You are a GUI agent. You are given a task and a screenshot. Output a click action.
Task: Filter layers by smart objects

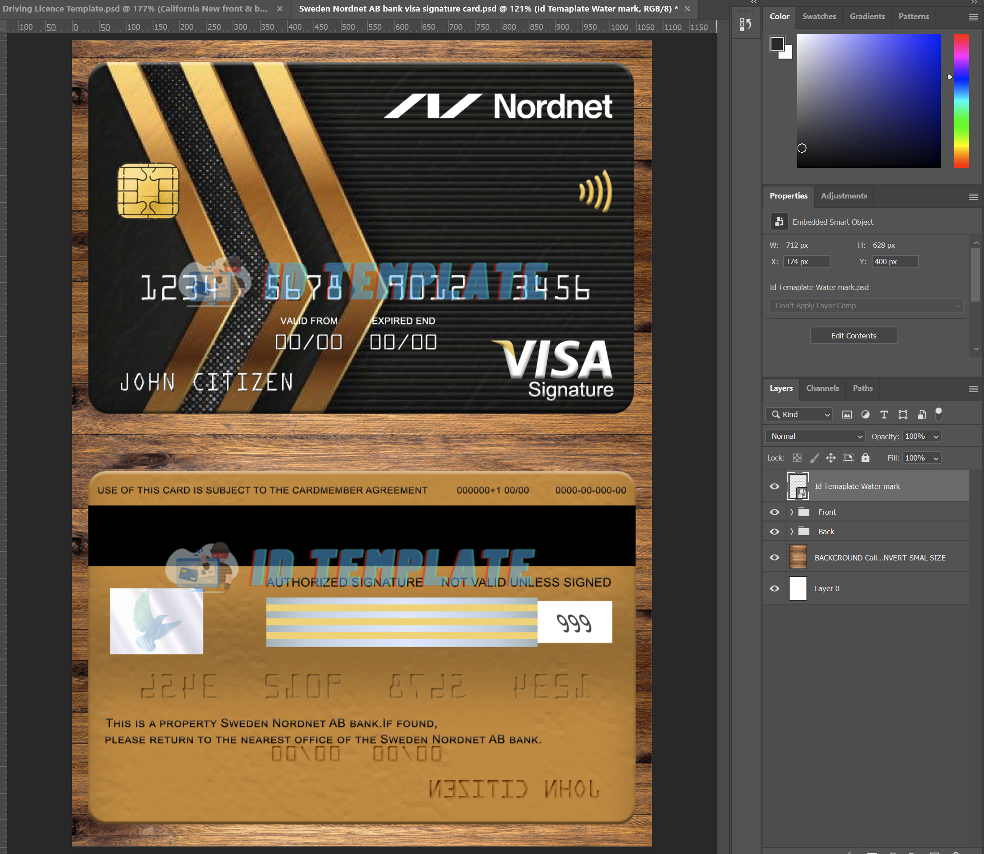tap(921, 415)
